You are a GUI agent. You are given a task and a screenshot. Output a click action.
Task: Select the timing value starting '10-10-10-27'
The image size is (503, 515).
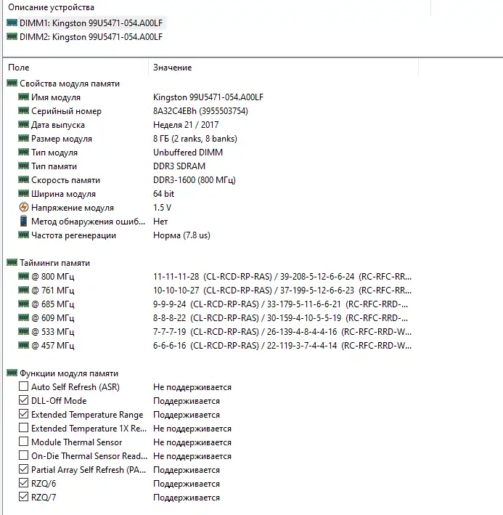[282, 291]
